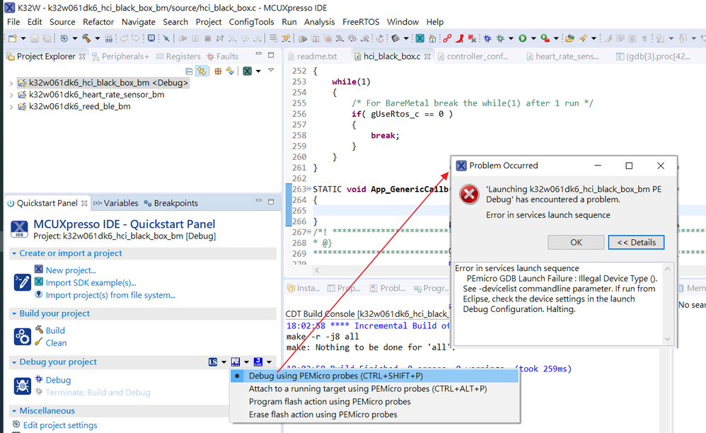The height and width of the screenshot is (433, 706).
Task: Click LinkServer LS debug icon in Quickstart
Action: [213, 362]
